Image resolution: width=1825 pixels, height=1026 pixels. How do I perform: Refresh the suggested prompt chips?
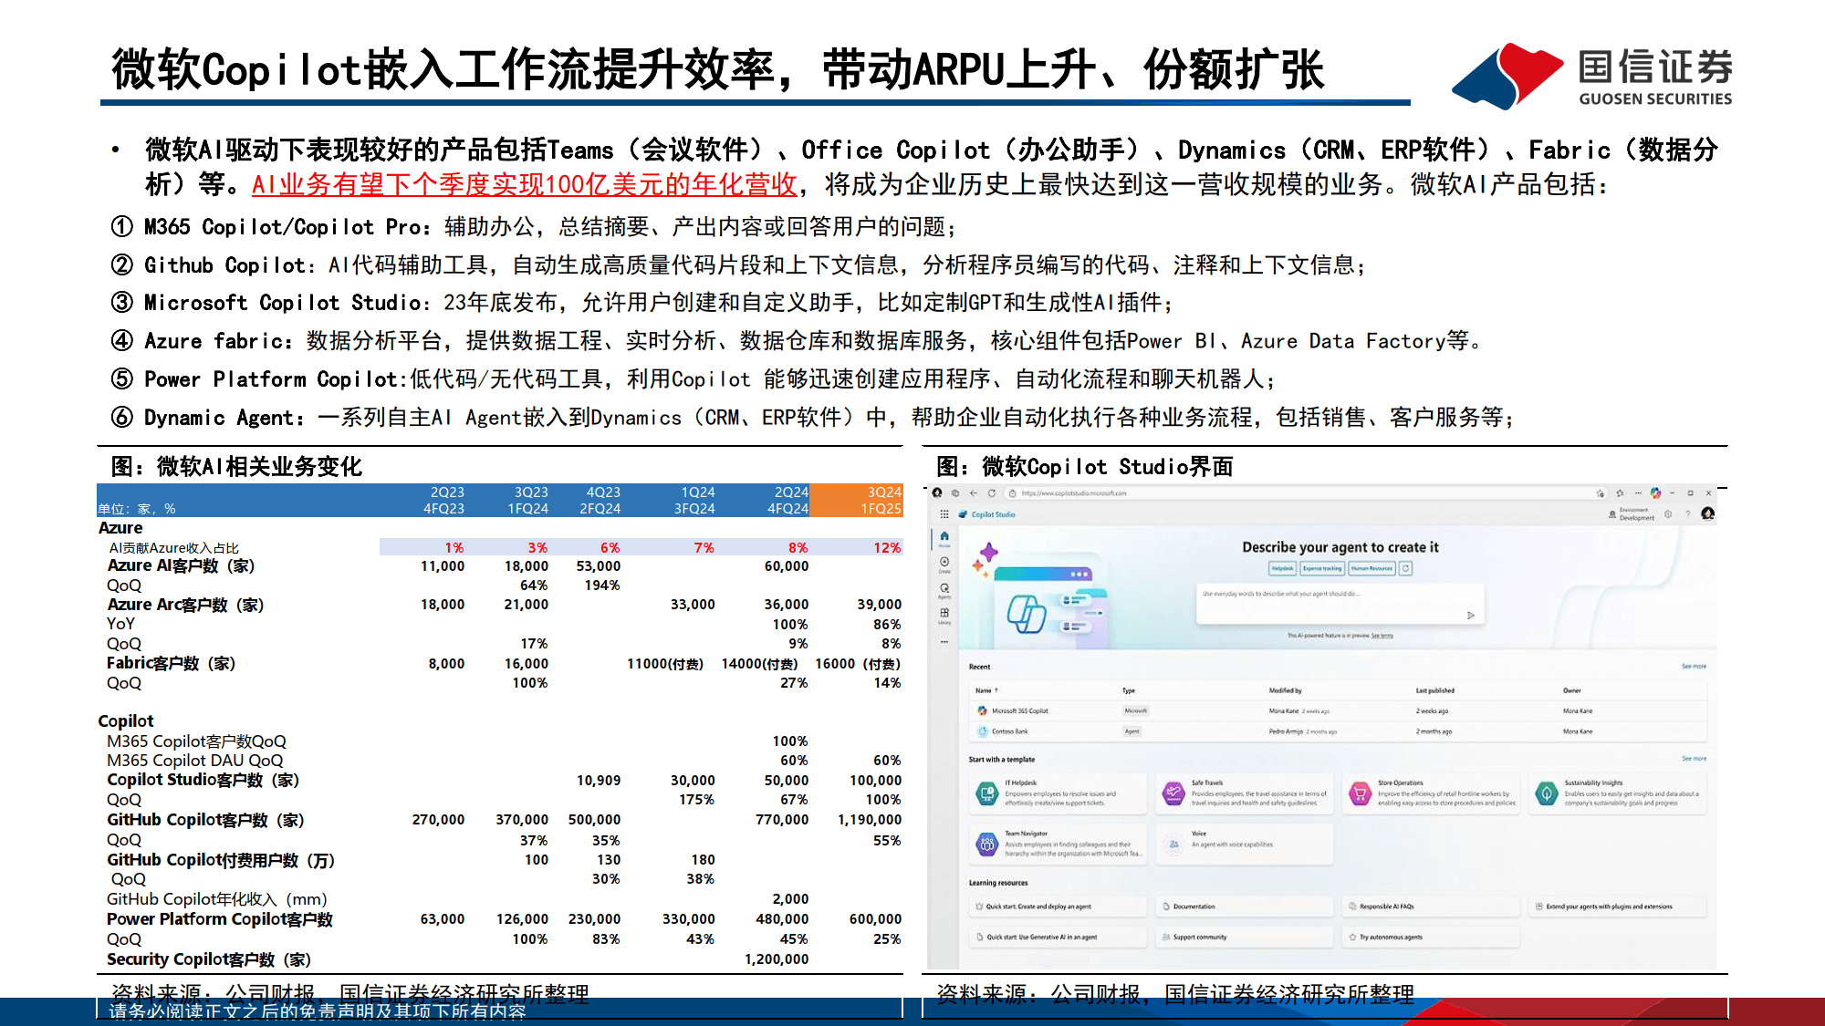[x=1405, y=568]
